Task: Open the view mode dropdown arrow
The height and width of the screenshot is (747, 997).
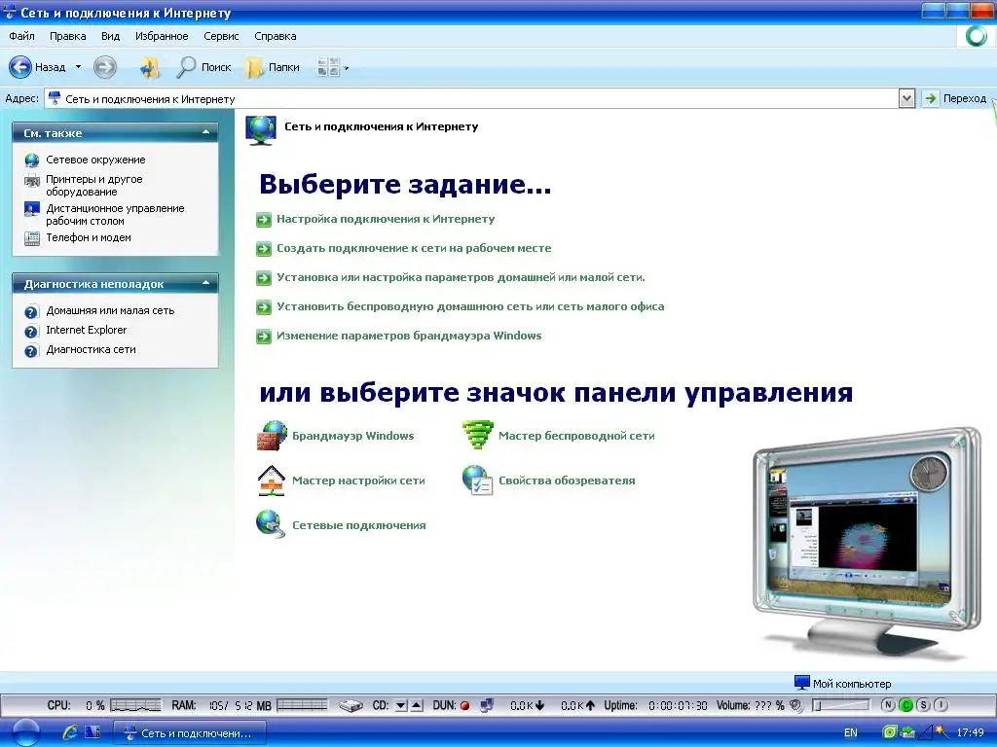Action: (x=347, y=67)
